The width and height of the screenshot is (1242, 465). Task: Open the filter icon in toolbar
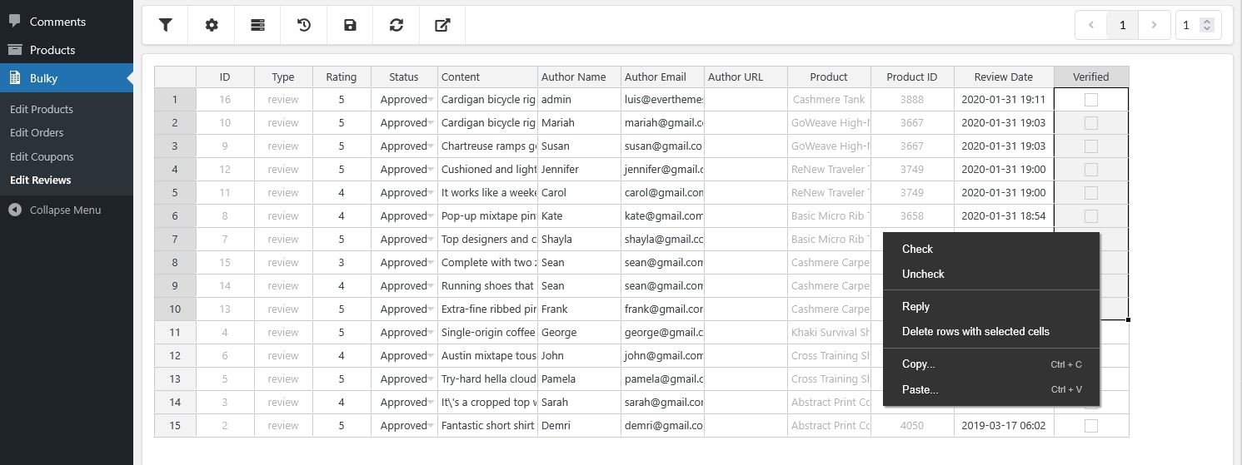tap(165, 25)
